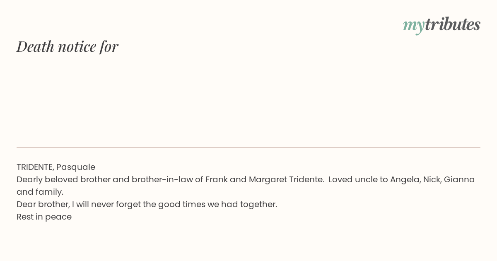Click the mytributes logo

442,25
